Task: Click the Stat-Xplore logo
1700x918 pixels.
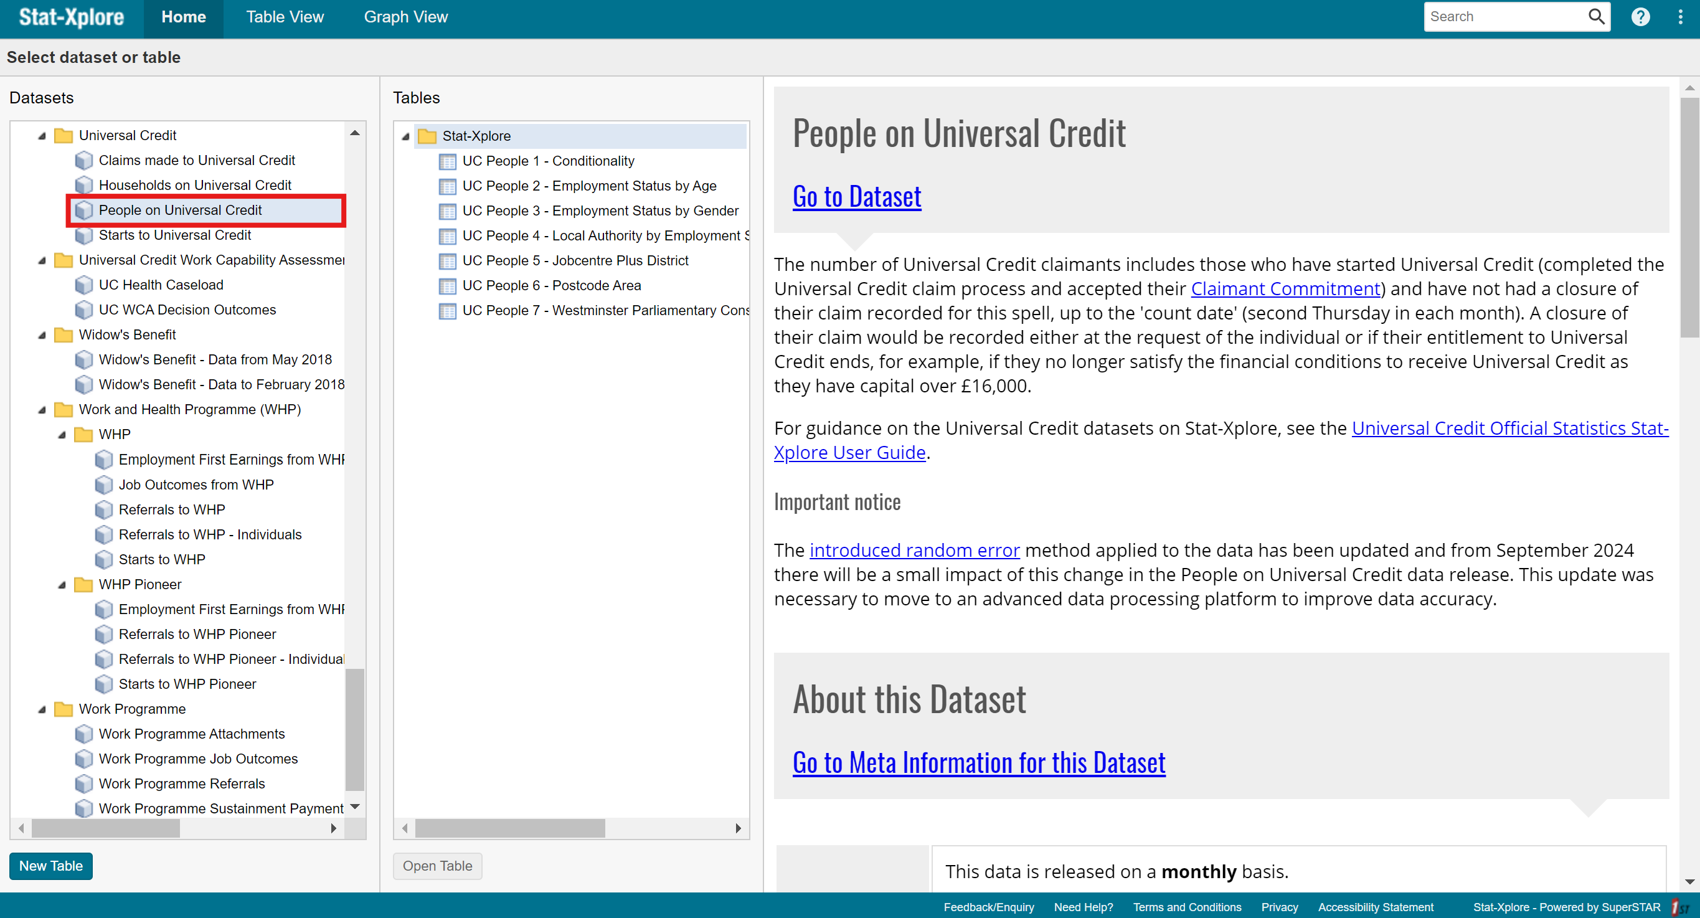Action: (x=71, y=17)
